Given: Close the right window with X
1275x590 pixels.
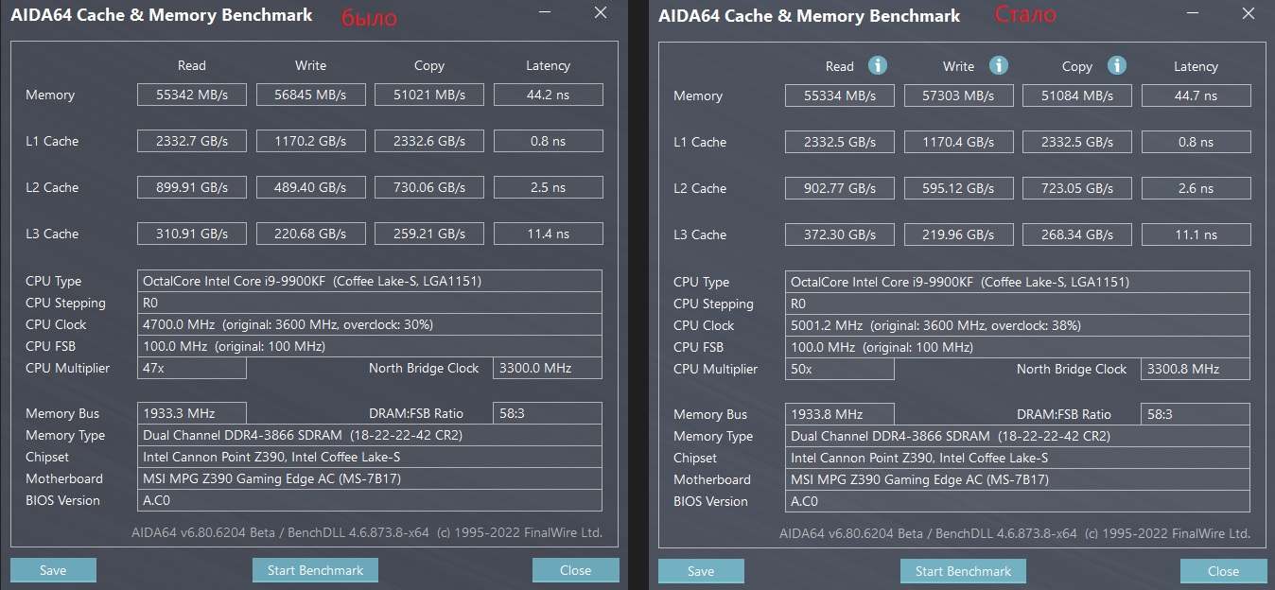Looking at the screenshot, I should [1249, 13].
